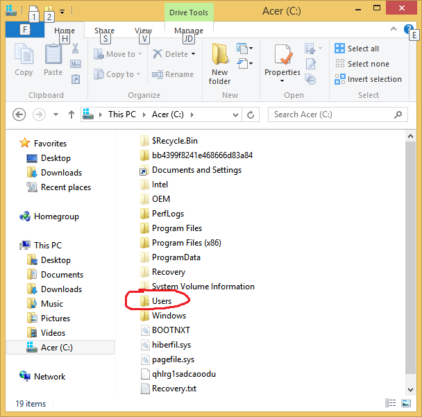Refresh the Acer (C:) address bar

[251, 114]
